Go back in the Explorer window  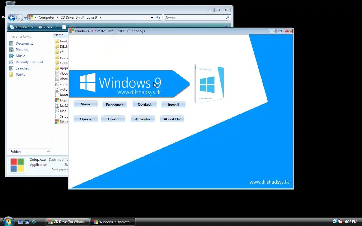point(12,18)
